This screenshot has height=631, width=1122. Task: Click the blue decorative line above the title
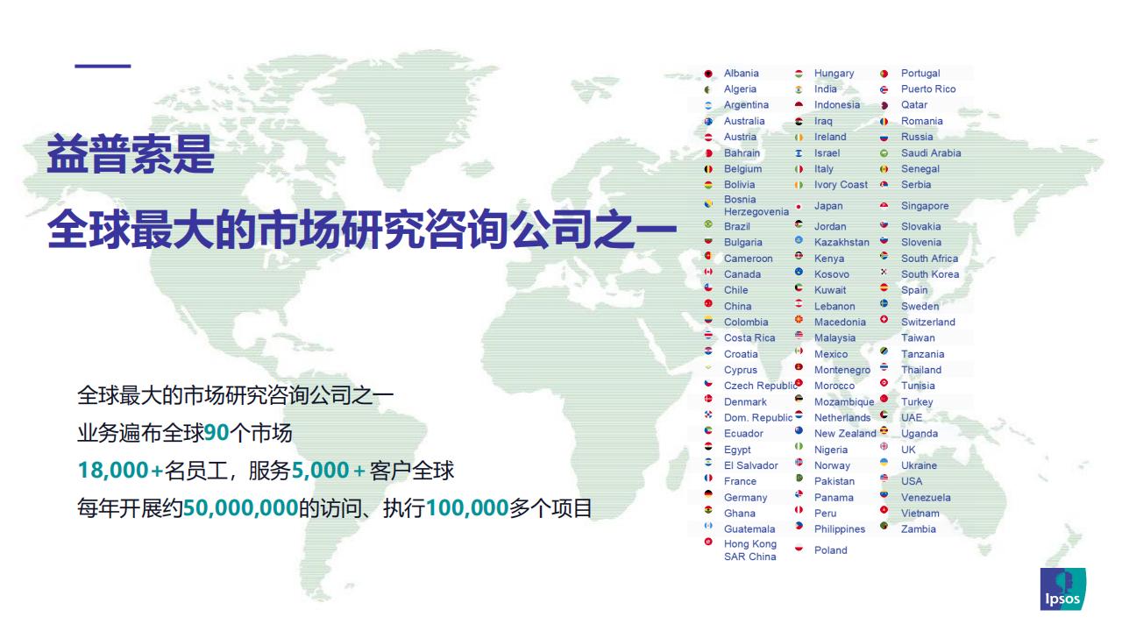(103, 66)
